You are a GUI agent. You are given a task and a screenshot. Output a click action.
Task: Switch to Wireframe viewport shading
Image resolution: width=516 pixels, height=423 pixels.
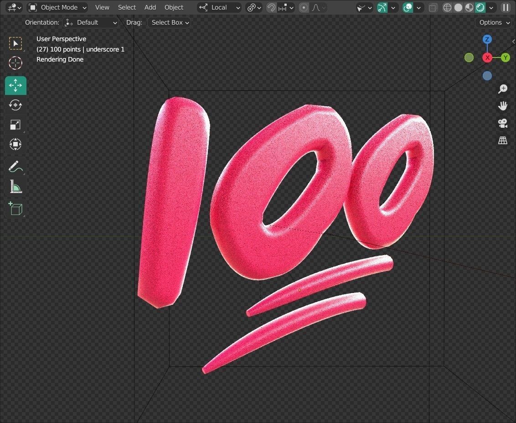point(447,8)
